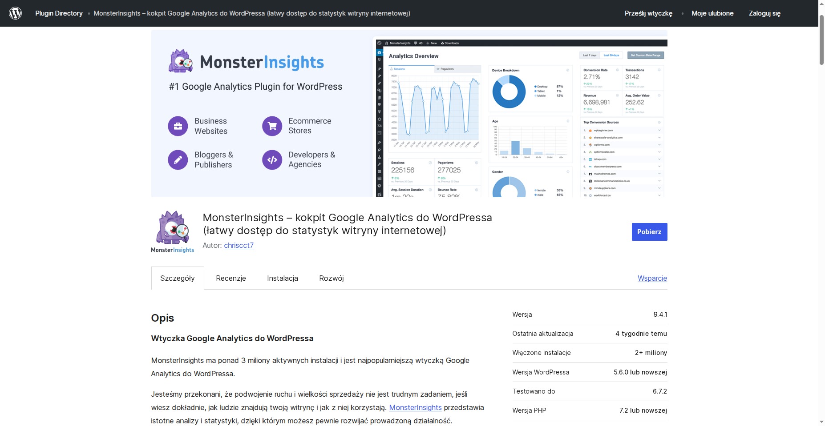Click the version value "9.4.1"
Viewport: 825px width, 426px height.
pos(660,315)
